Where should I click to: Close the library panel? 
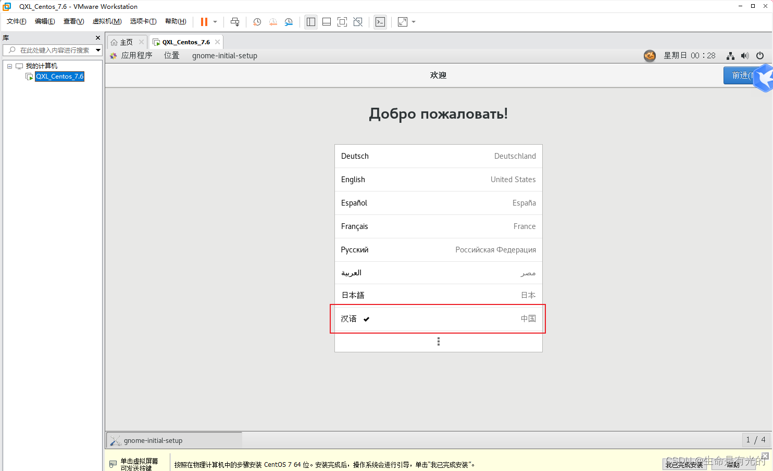click(x=98, y=38)
